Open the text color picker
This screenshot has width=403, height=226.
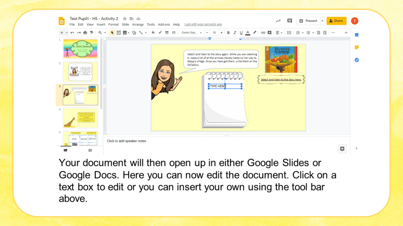tap(248, 33)
